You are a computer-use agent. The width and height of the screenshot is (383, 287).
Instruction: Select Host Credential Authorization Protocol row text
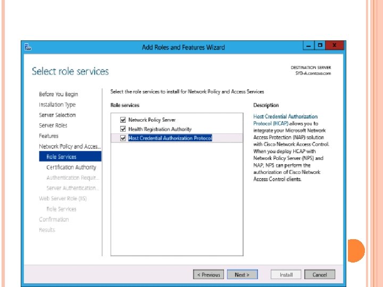[x=170, y=138]
